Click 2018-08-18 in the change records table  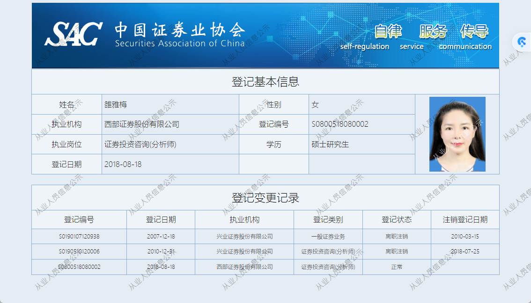161,267
